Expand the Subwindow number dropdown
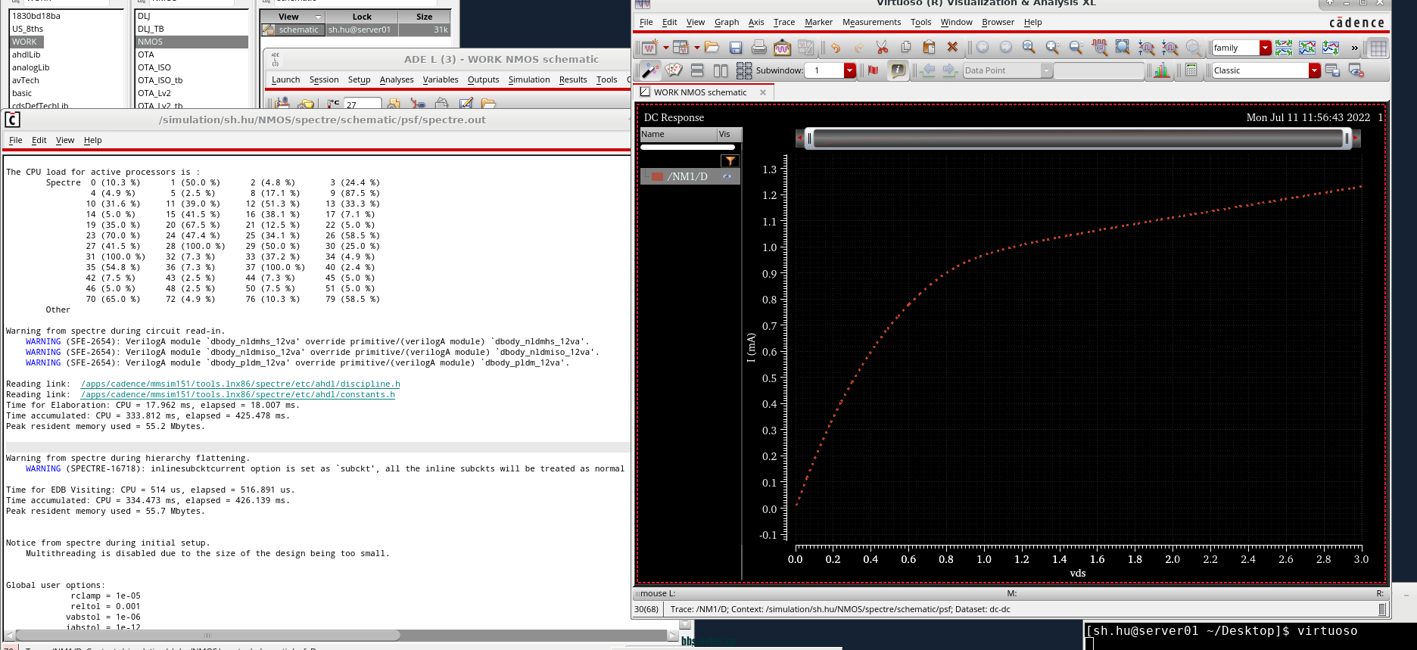This screenshot has width=1417, height=650. click(x=850, y=70)
